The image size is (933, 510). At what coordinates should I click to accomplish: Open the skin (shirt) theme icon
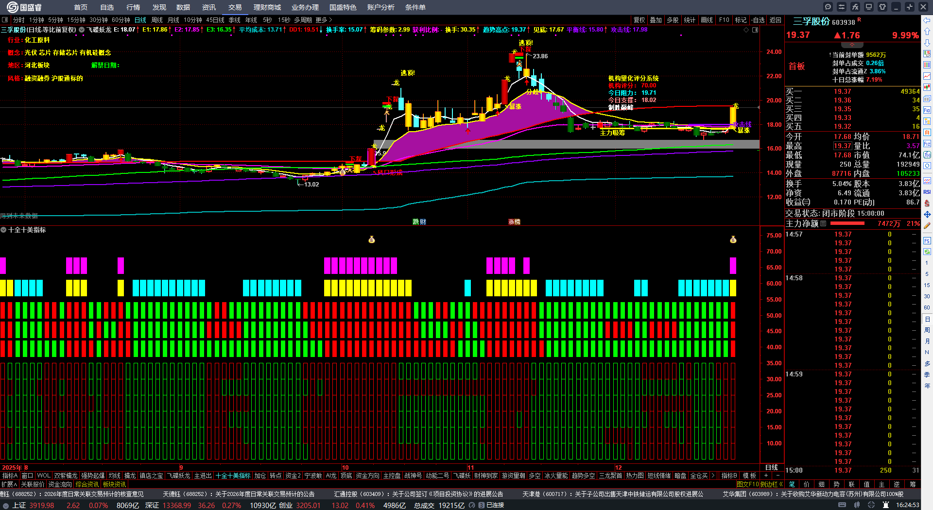(882, 7)
